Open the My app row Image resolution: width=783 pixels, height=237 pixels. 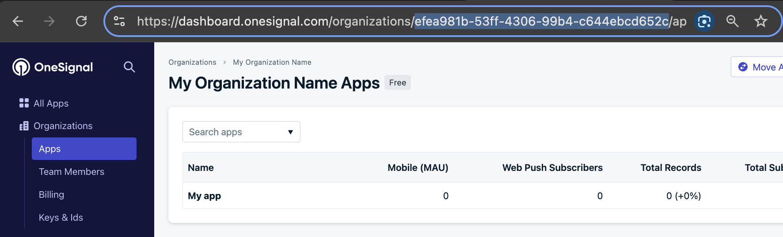click(483, 196)
